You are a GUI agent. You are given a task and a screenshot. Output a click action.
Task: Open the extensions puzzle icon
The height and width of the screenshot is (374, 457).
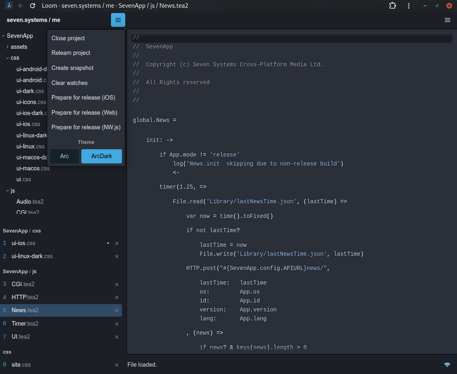pos(393,6)
